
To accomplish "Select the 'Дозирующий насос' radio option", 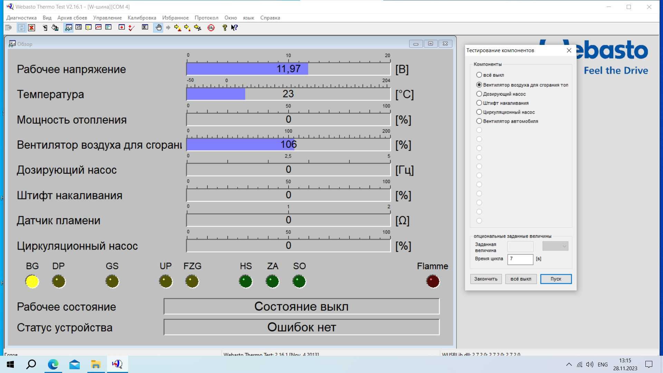I will coord(479,94).
